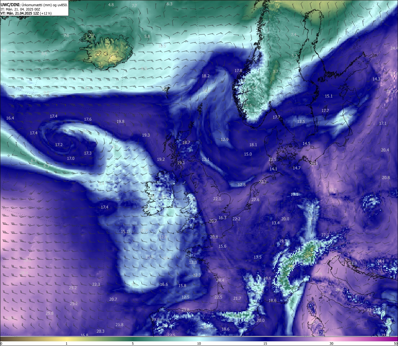The width and height of the screenshot is (398, 346).
Task: Click the 18.7 value over Scotland
Action: [186, 142]
